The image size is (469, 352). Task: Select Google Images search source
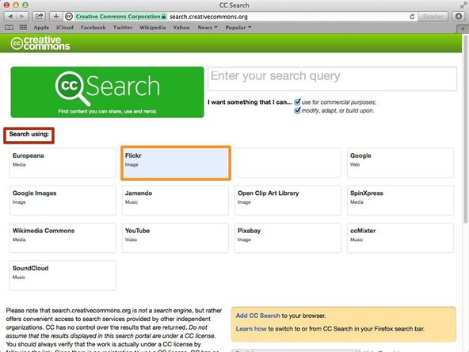pos(63,201)
